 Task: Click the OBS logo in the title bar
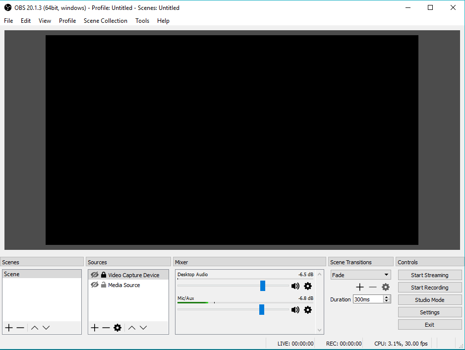(8, 7)
